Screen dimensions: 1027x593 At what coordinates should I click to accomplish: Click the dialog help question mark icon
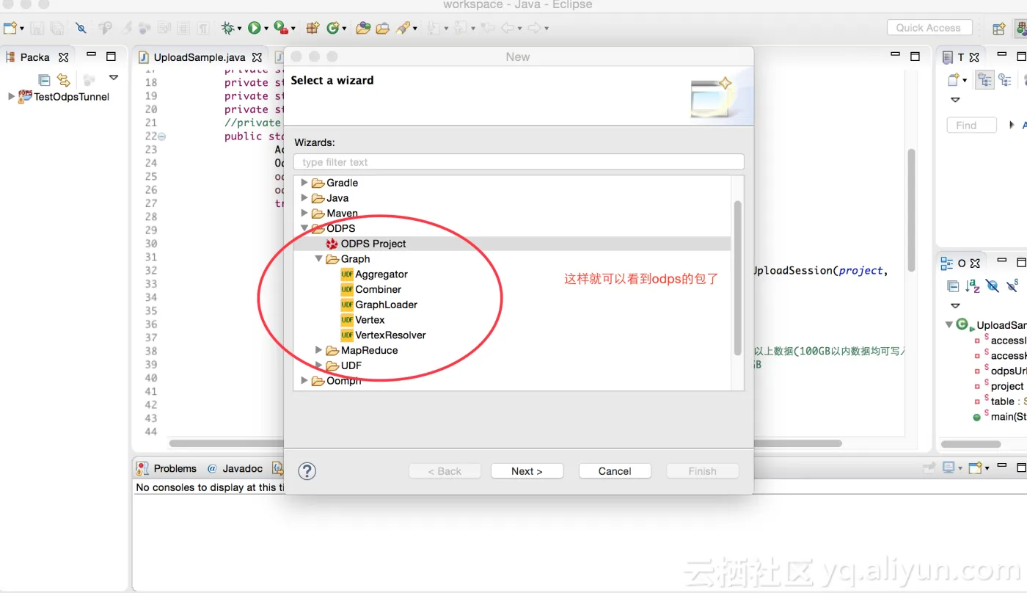[x=307, y=471]
